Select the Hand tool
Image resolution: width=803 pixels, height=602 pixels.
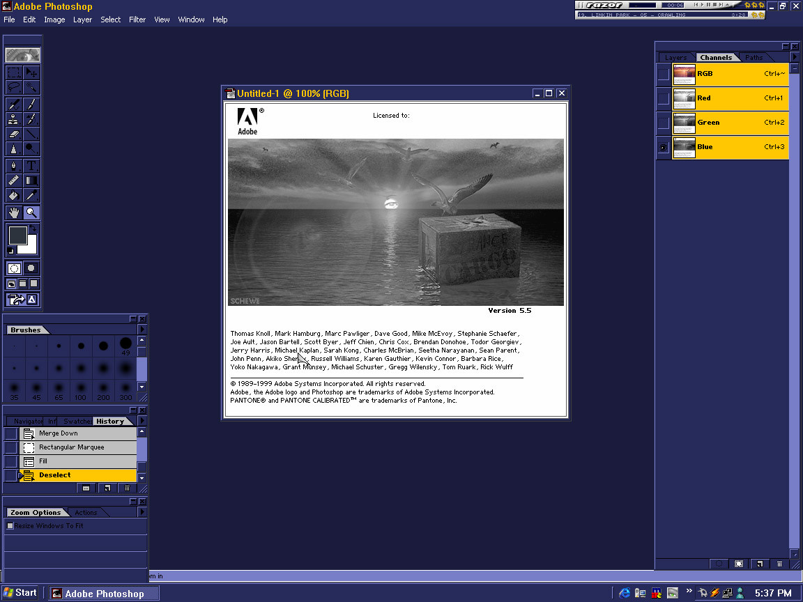pos(14,213)
